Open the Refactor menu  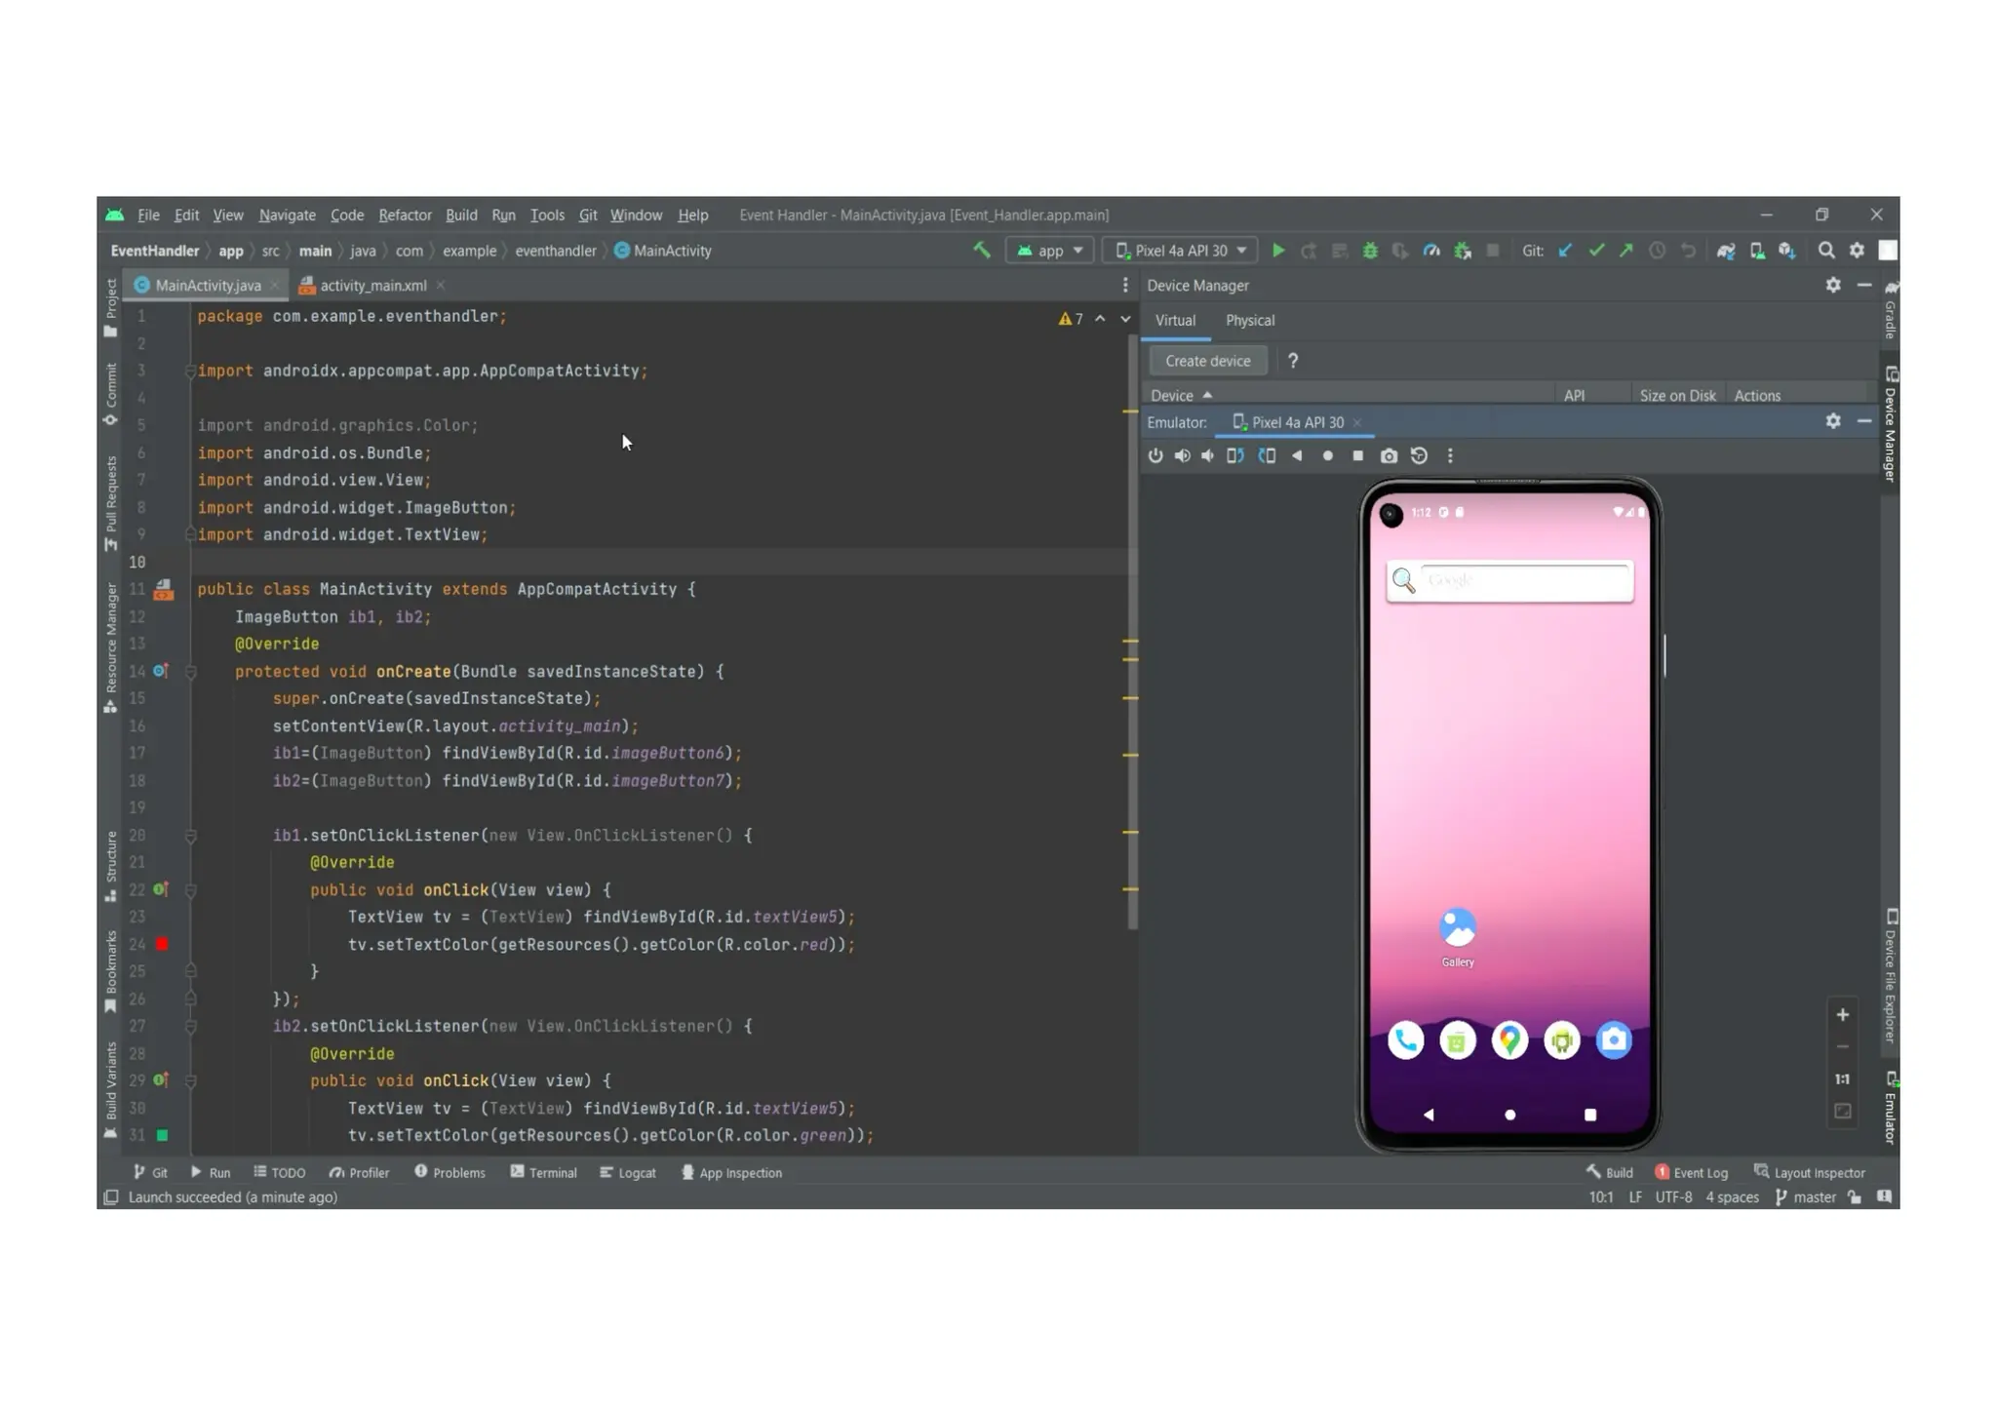tap(405, 215)
